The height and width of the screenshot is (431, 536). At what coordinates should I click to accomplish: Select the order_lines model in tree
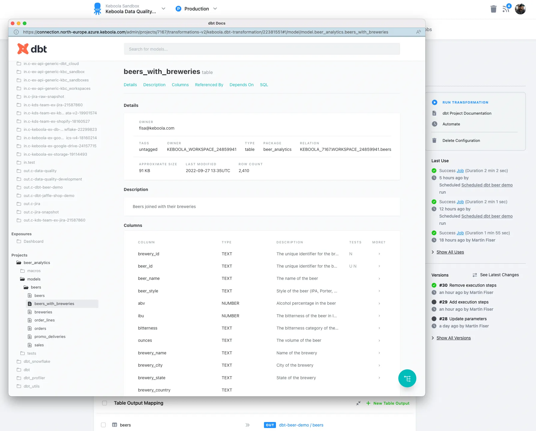pos(44,320)
